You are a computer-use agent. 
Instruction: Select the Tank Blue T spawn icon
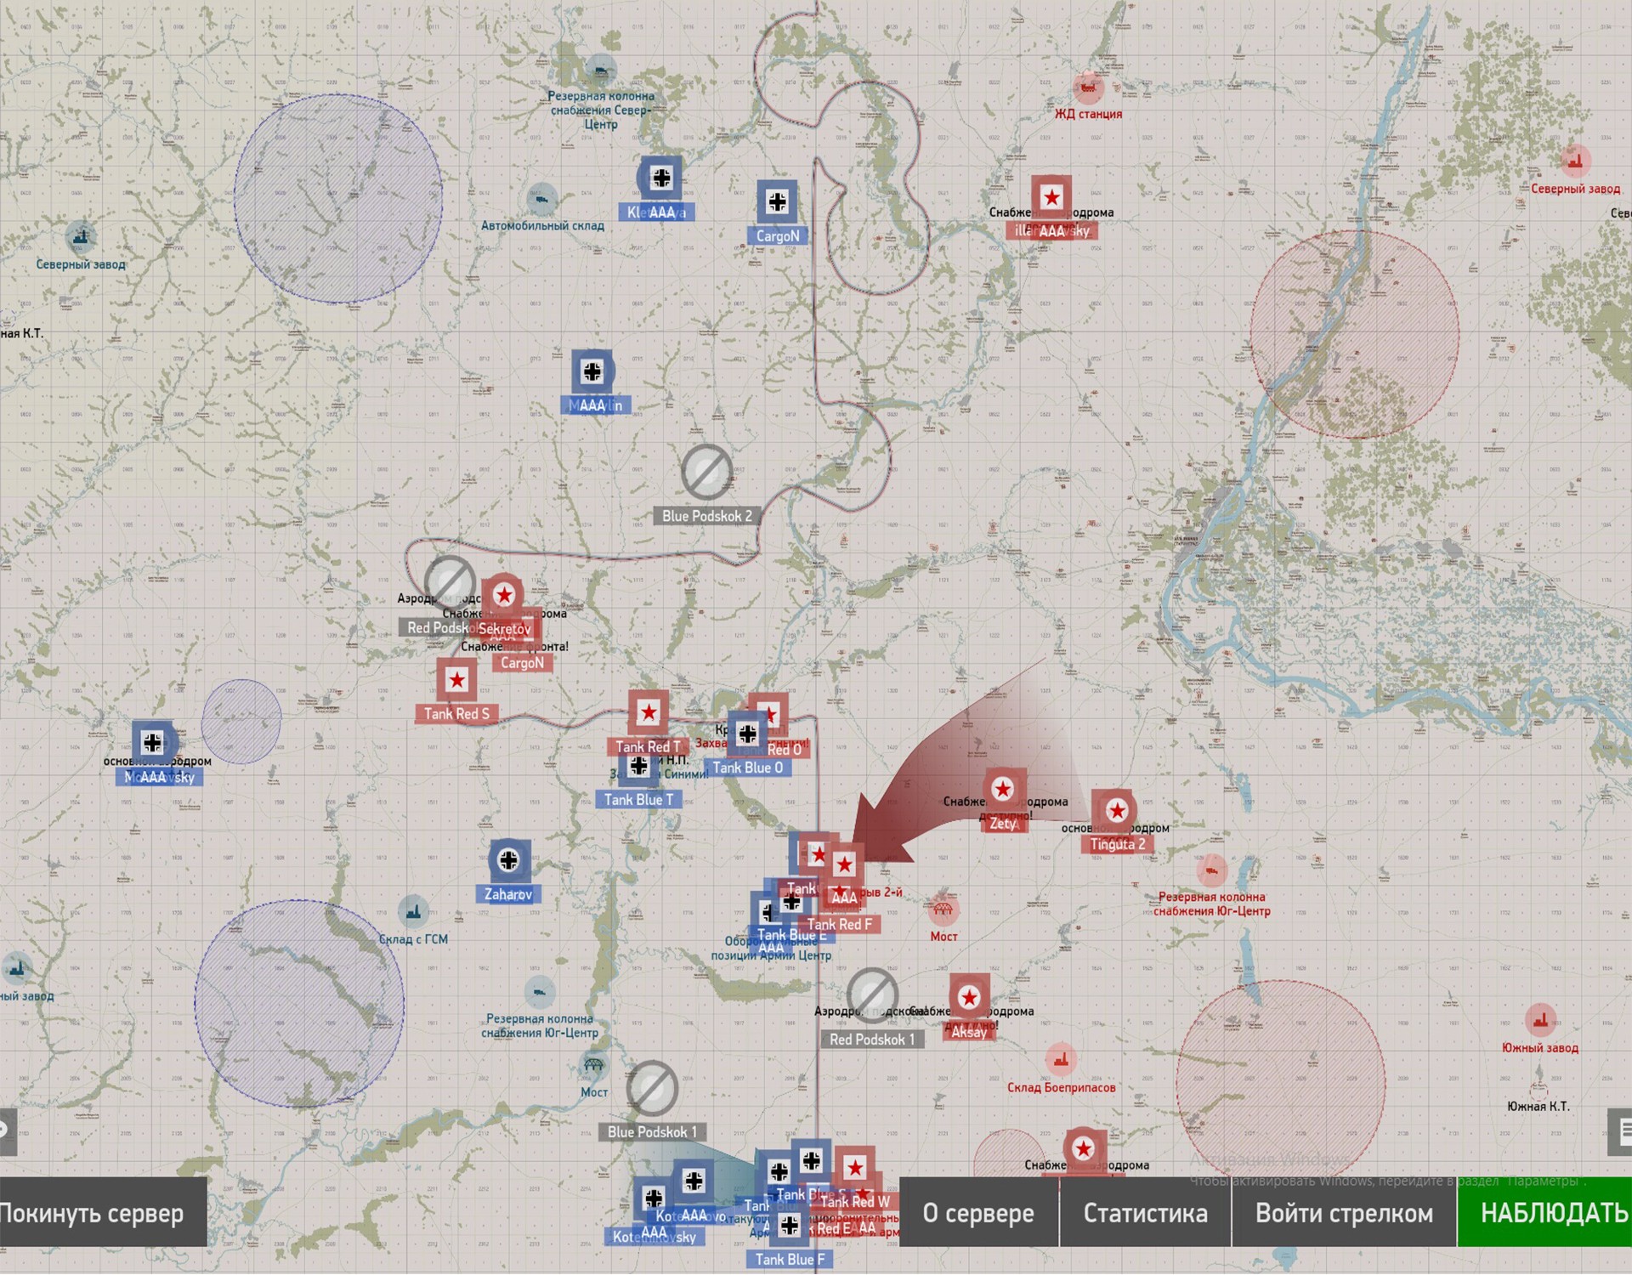pyautogui.click(x=638, y=768)
